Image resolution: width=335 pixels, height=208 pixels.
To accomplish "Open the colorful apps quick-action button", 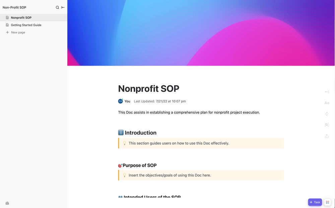I will 327,202.
